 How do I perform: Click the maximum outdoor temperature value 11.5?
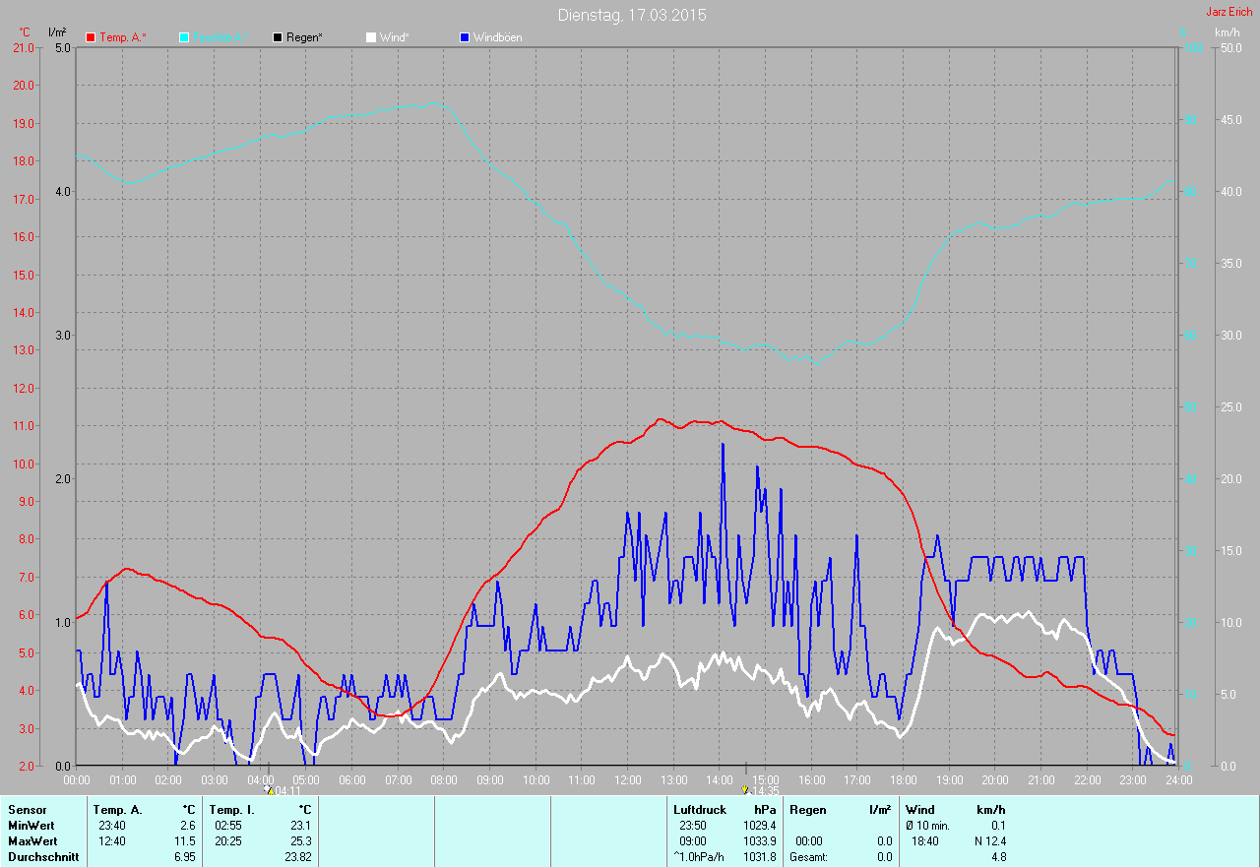coord(184,841)
